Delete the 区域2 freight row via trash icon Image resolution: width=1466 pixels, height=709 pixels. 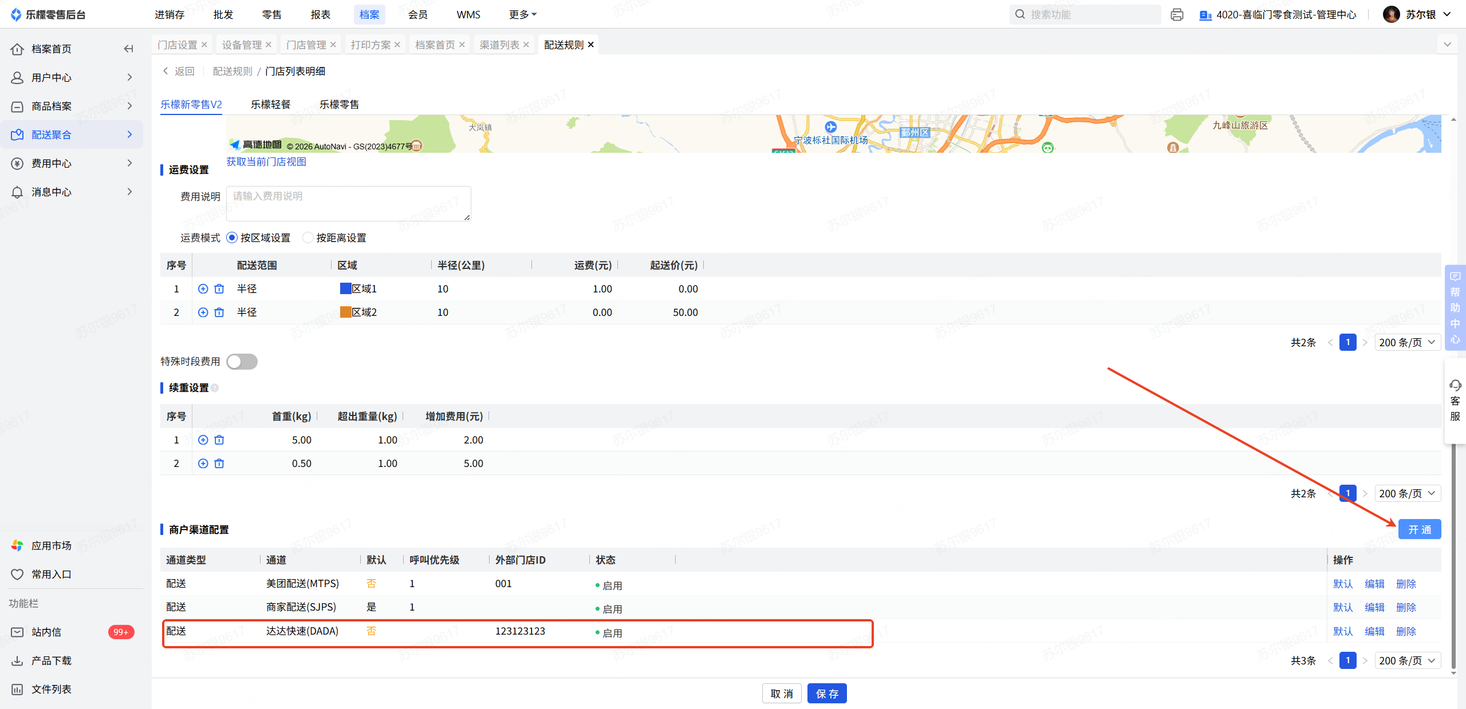[x=219, y=312]
